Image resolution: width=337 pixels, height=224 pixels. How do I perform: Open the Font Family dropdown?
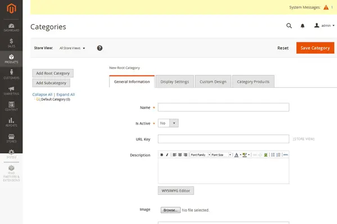click(x=199, y=155)
